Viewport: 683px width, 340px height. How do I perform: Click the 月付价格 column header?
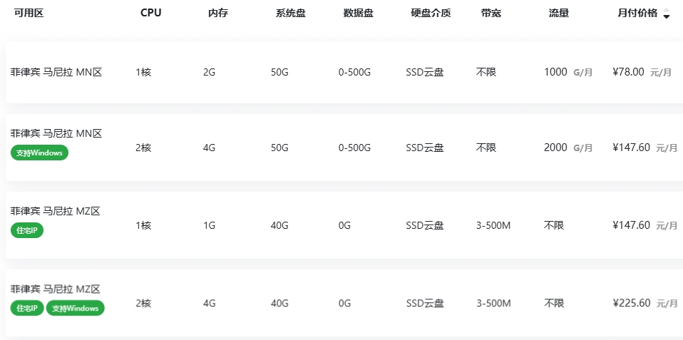click(637, 13)
